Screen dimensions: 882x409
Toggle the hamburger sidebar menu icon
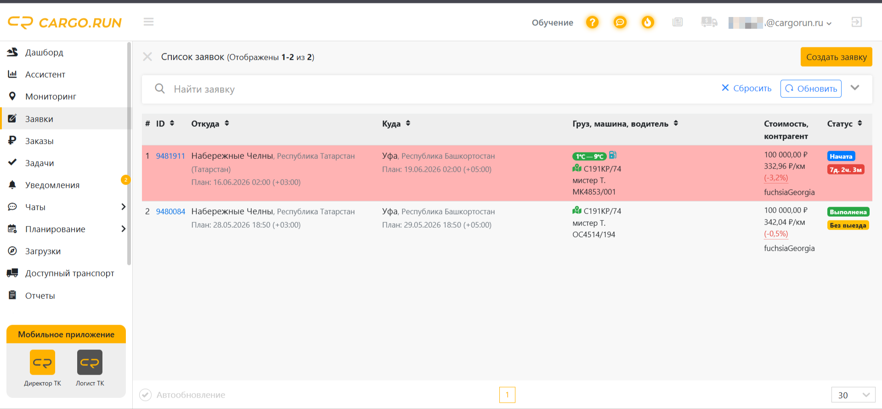click(x=148, y=22)
